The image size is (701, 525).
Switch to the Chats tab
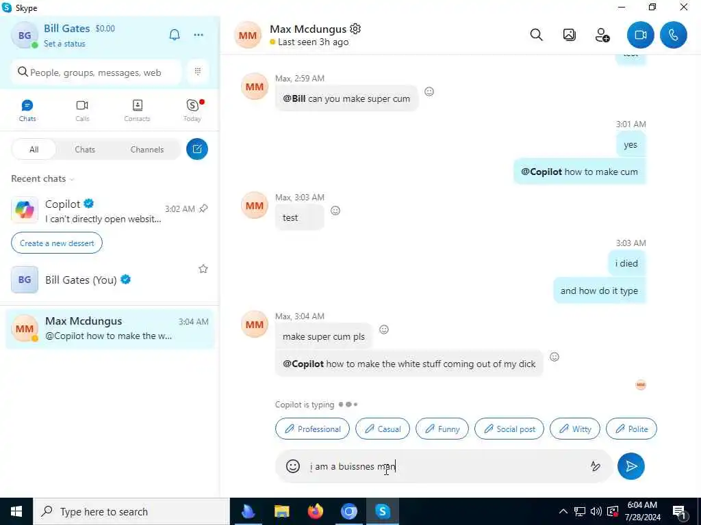click(27, 110)
